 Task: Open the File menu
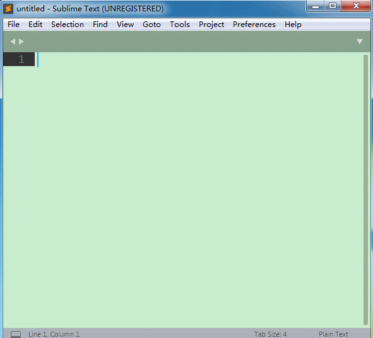13,25
